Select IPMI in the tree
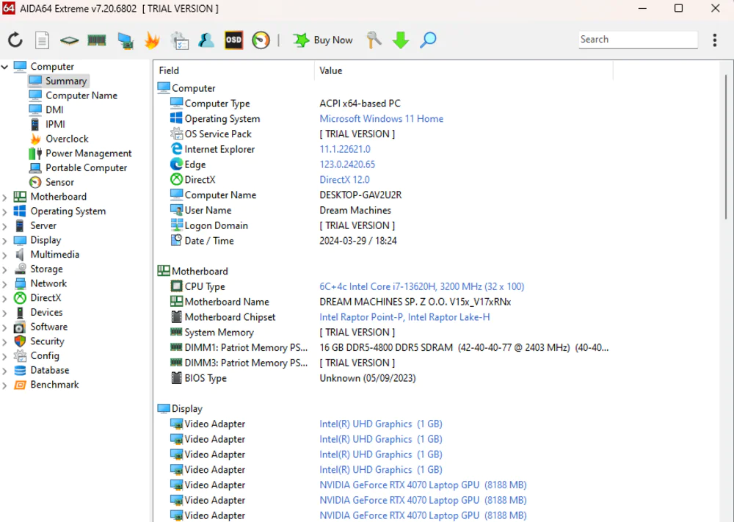Viewport: 734px width, 522px height. [47, 125]
